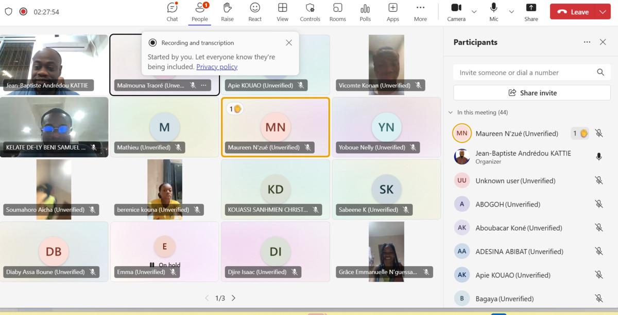Screen dimensions: 618x315
Task: Open the More actions menu
Action: [x=420, y=12]
